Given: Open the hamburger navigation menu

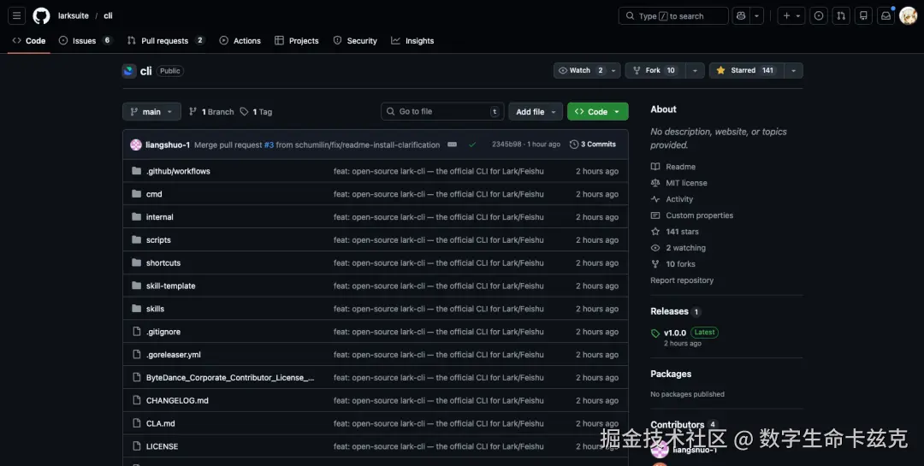Looking at the screenshot, I should 16,16.
